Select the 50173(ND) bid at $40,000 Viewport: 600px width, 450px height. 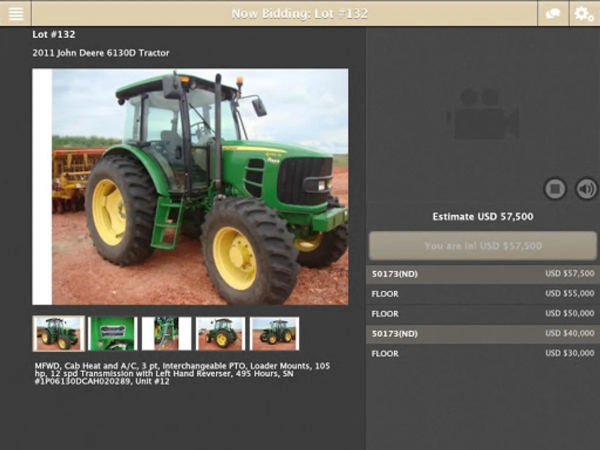483,333
